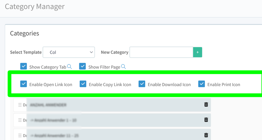The width and height of the screenshot is (262, 140).
Task: Click the magnifier icon beside Show Filter Page
Action: pos(123,67)
